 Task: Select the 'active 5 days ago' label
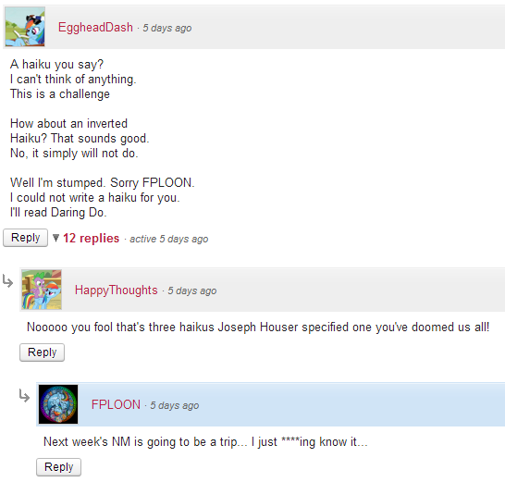point(168,239)
